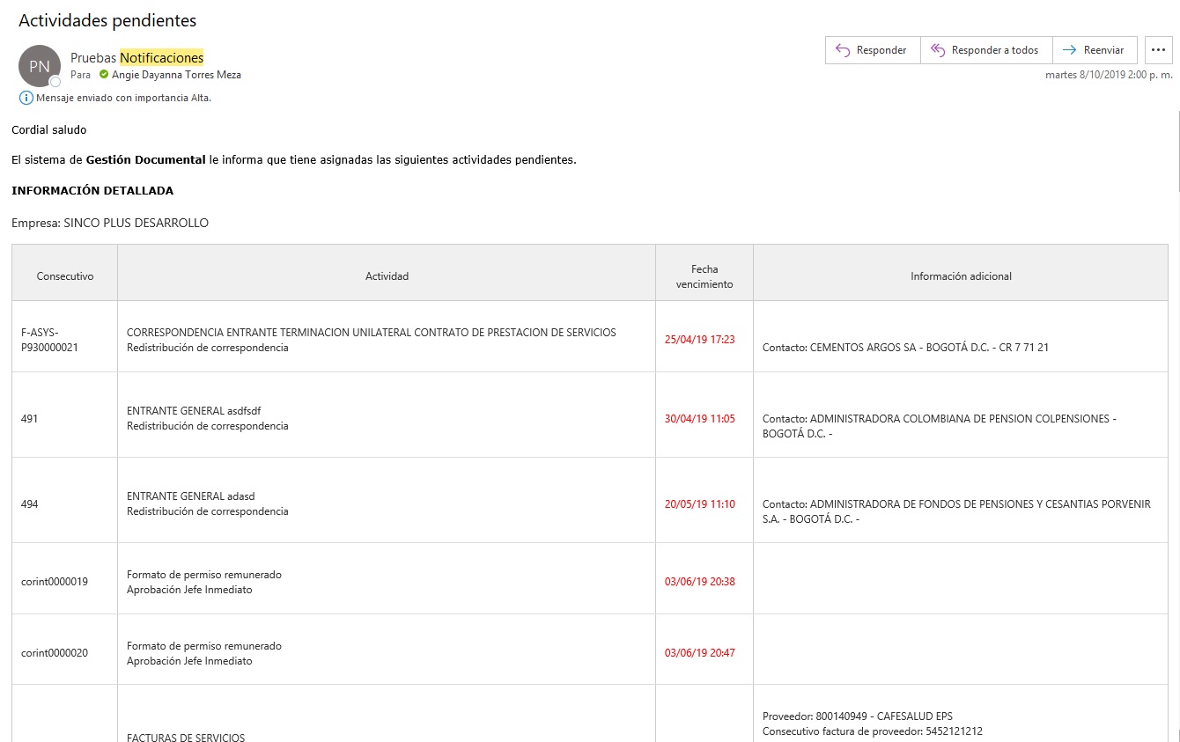Screen dimensions: 1180x742
Task: Click CEMENTOS ARGOS SA contact text
Action: (905, 348)
